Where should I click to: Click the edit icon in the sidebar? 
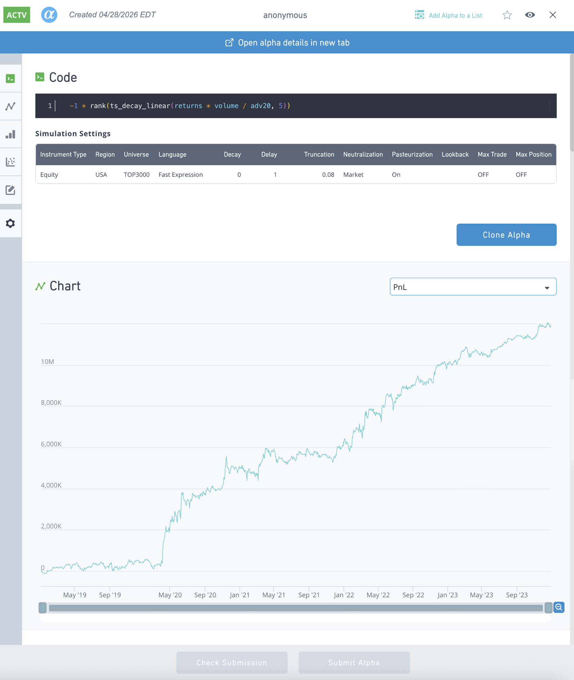[x=11, y=190]
